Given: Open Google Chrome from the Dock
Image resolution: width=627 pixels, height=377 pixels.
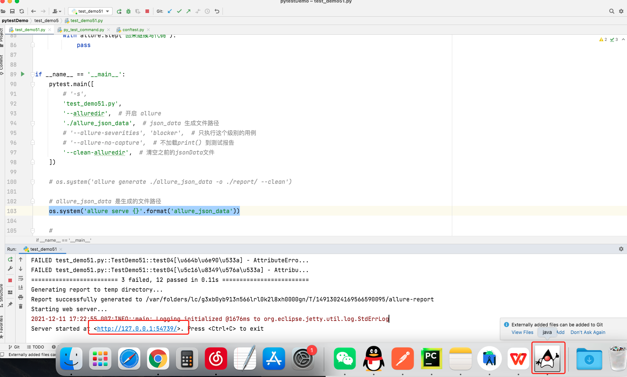Looking at the screenshot, I should pyautogui.click(x=158, y=359).
